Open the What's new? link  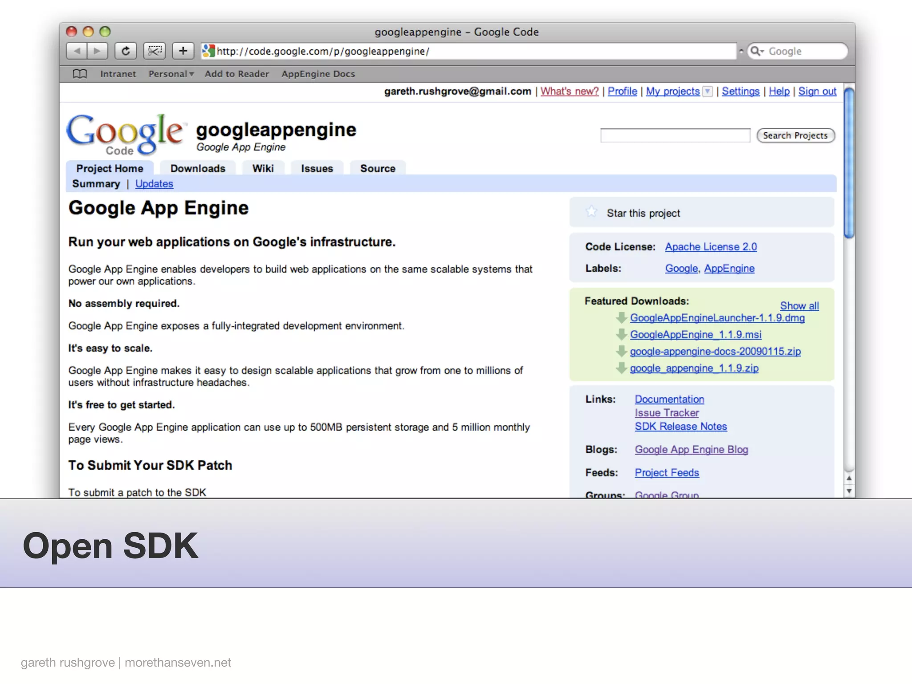570,91
